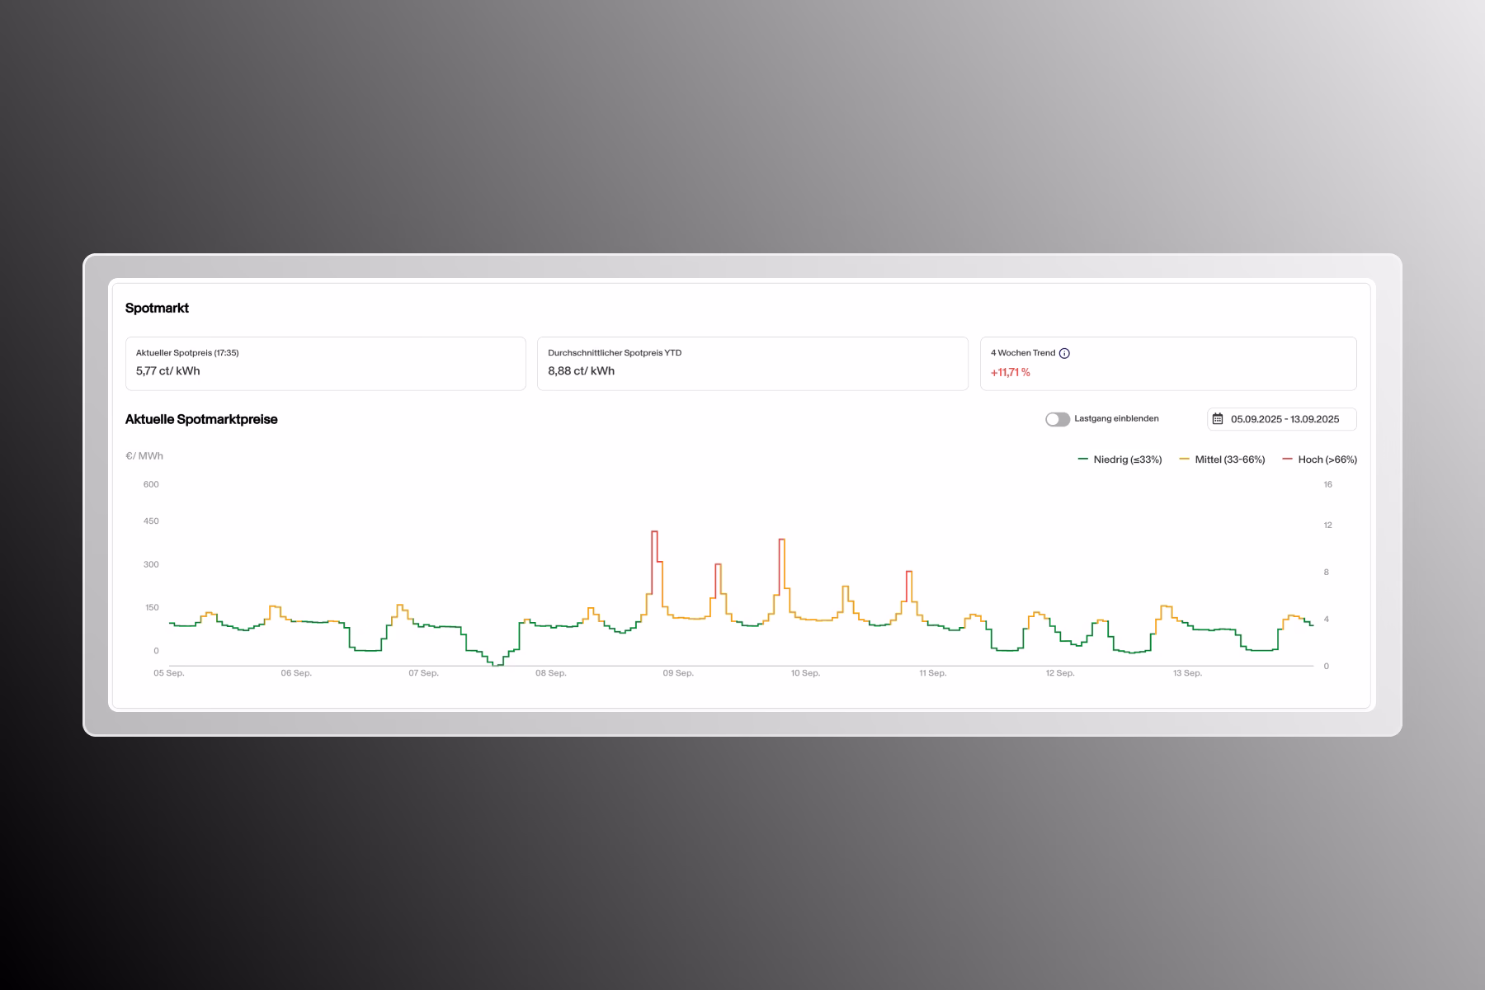Click the Lastgang einblenden label
This screenshot has height=990, width=1485.
pos(1116,419)
